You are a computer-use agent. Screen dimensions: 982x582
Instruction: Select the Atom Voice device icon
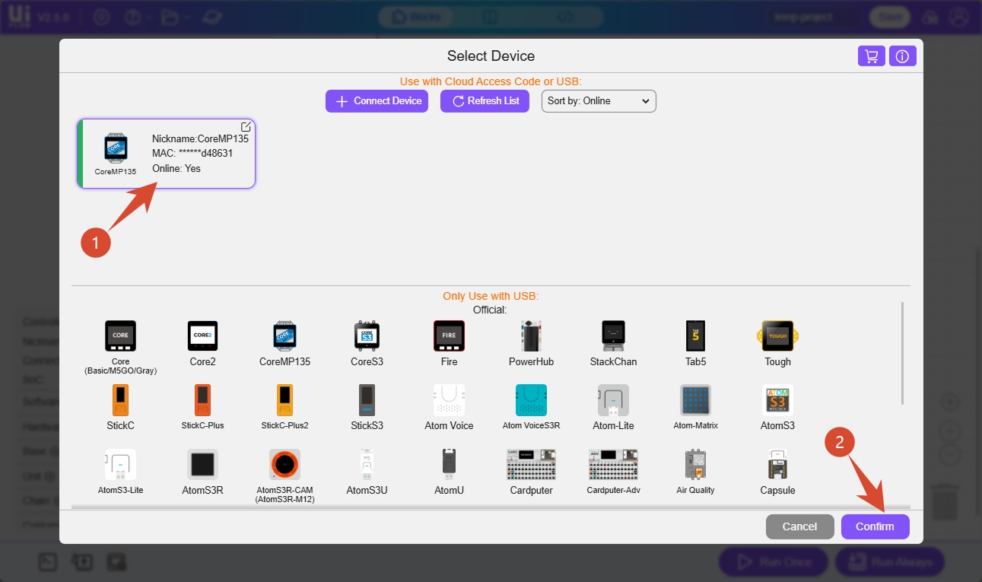pos(449,399)
